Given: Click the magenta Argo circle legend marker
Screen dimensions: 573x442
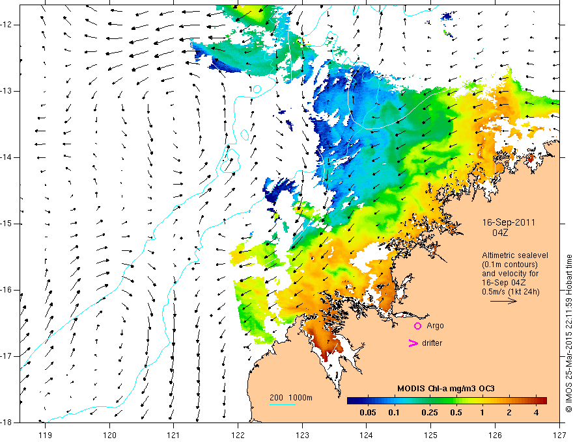Looking at the screenshot, I should click(417, 326).
